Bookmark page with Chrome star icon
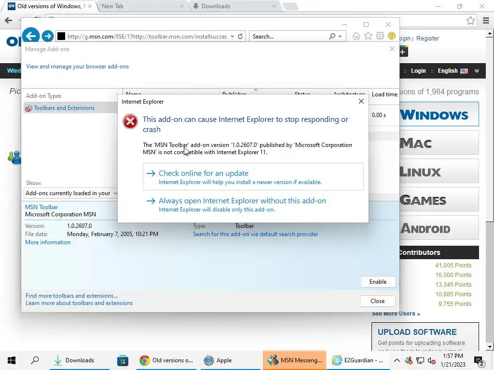Viewport: 494px width, 370px height. pos(470,21)
